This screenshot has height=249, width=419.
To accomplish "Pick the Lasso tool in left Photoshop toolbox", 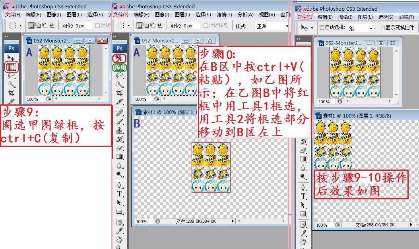I will (11, 75).
